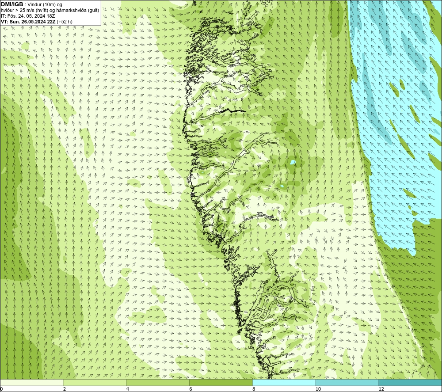This screenshot has width=442, height=392.
Task: Click the 8–10 m/s light cyan swatch
Action: tap(284, 382)
